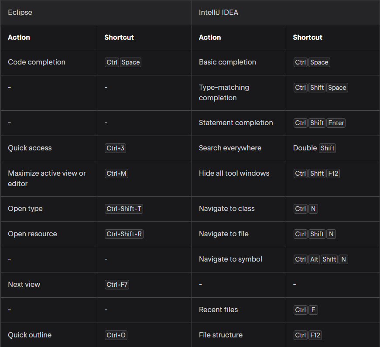The width and height of the screenshot is (380, 347).
Task: Click the Ctrl+F7 shortcut badge
Action: pos(117,285)
